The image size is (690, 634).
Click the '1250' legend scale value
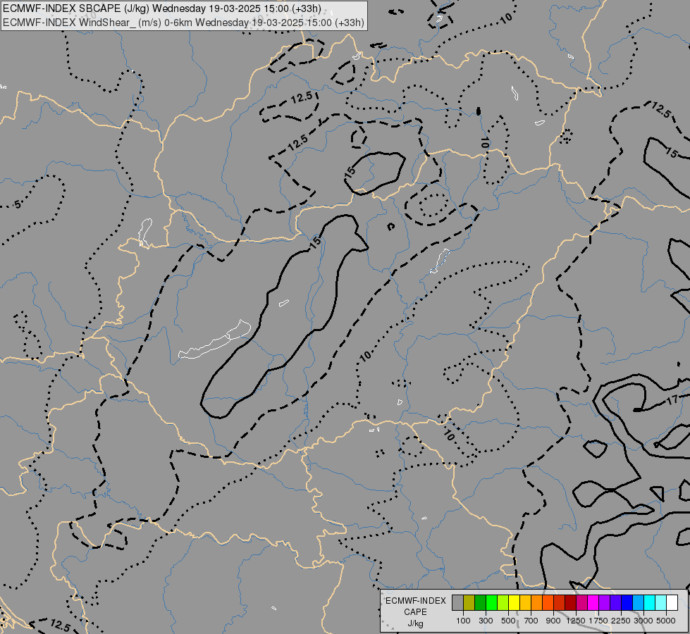point(576,621)
